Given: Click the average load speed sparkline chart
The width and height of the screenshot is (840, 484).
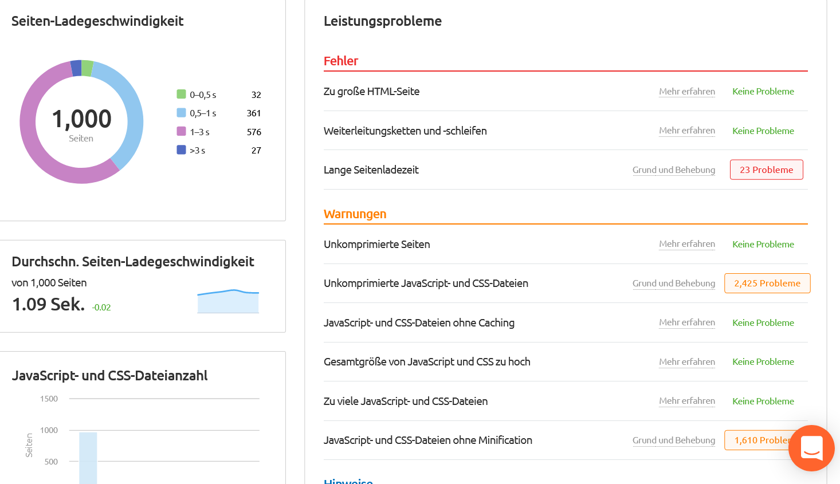Looking at the screenshot, I should point(228,301).
